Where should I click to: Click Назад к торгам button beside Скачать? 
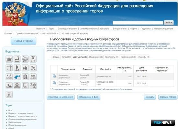pyautogui.click(x=168, y=97)
